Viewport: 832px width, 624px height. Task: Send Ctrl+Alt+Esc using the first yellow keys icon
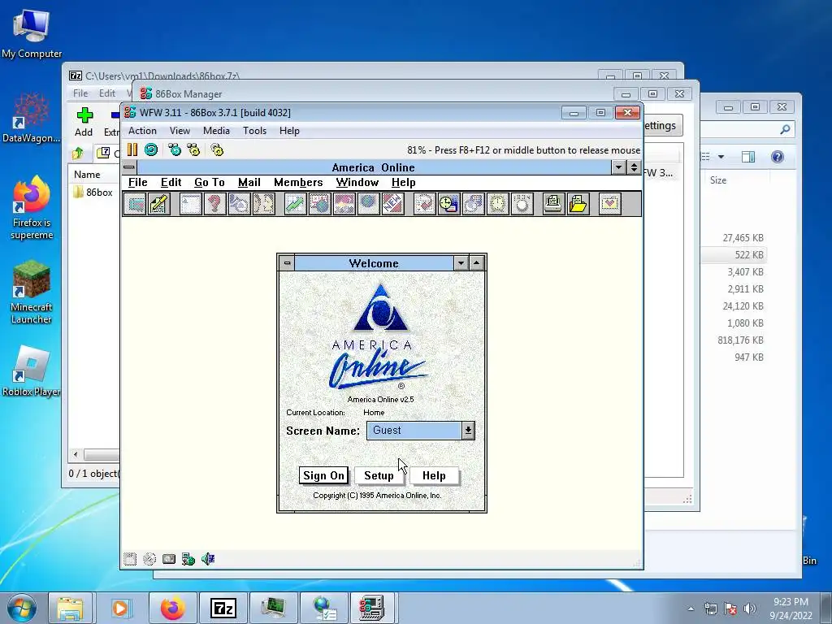click(x=193, y=149)
